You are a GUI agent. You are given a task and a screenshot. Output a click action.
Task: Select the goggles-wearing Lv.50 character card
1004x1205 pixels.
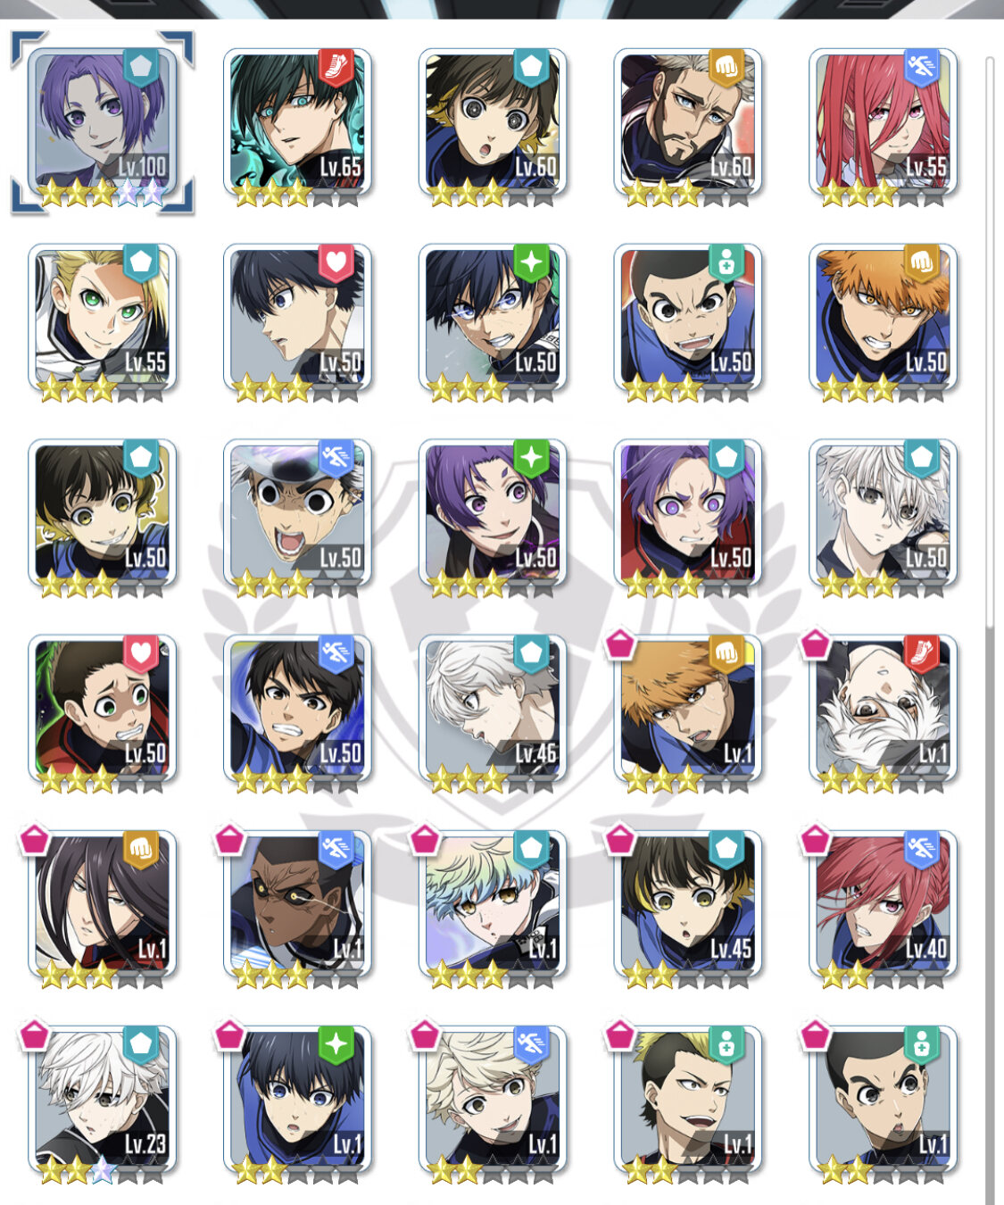297,513
